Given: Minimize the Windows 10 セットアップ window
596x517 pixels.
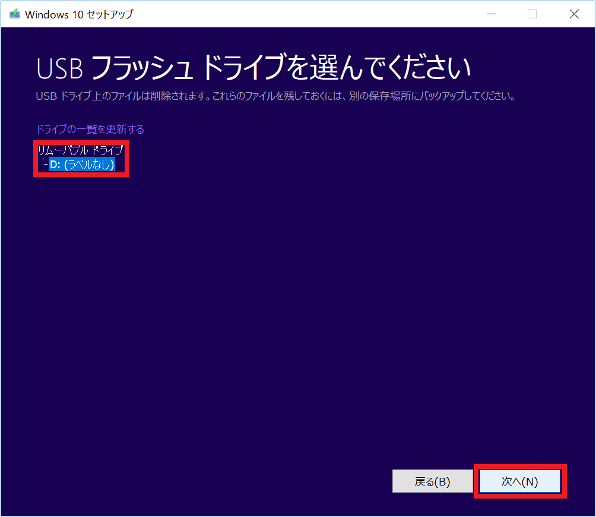Looking at the screenshot, I should point(491,14).
